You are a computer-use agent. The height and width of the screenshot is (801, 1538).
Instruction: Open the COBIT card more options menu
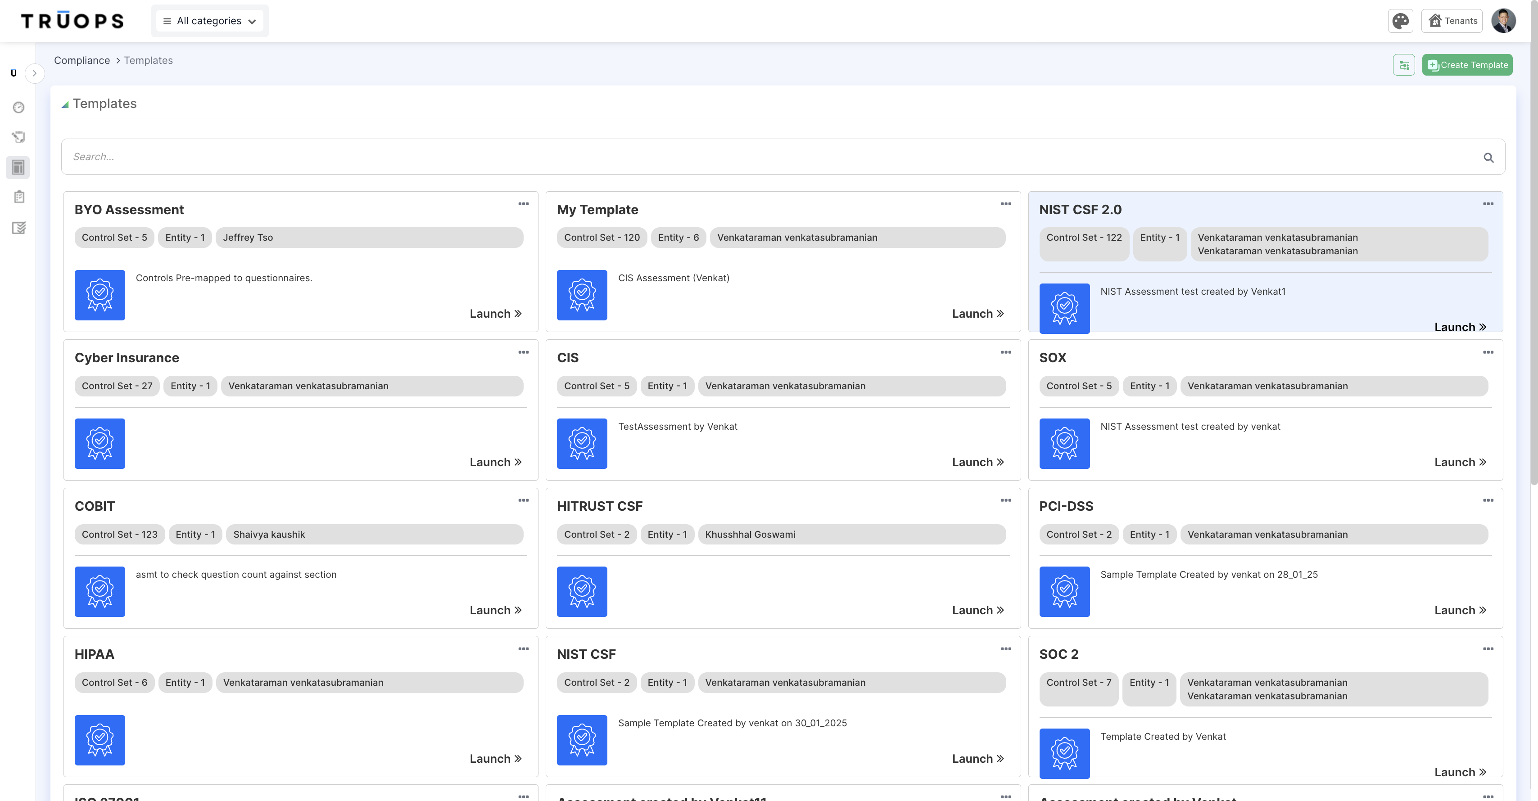pyautogui.click(x=524, y=500)
